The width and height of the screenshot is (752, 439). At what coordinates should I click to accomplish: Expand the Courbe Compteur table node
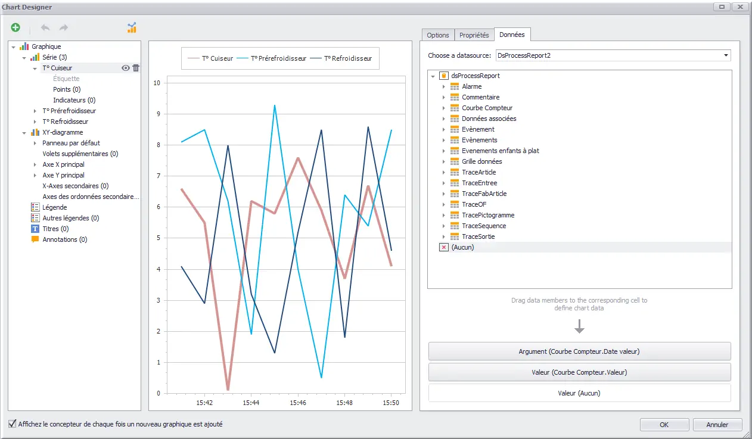[444, 108]
